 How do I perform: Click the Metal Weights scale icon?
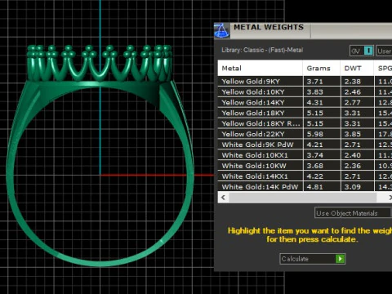click(221, 30)
